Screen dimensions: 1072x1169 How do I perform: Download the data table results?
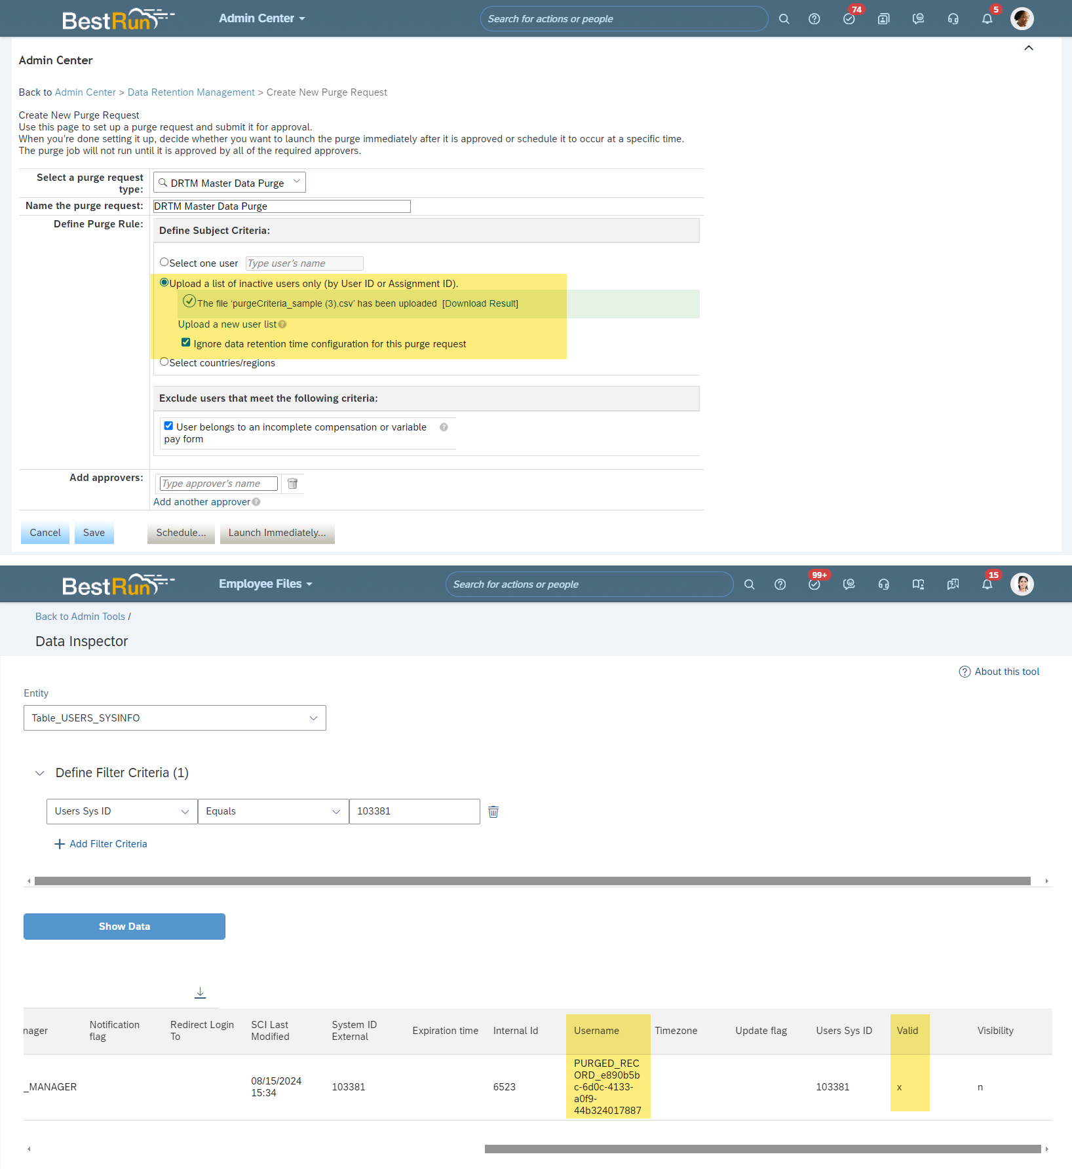point(201,993)
